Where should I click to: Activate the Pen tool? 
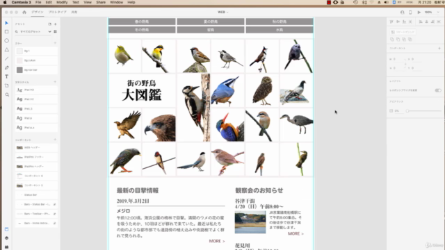click(x=6, y=68)
